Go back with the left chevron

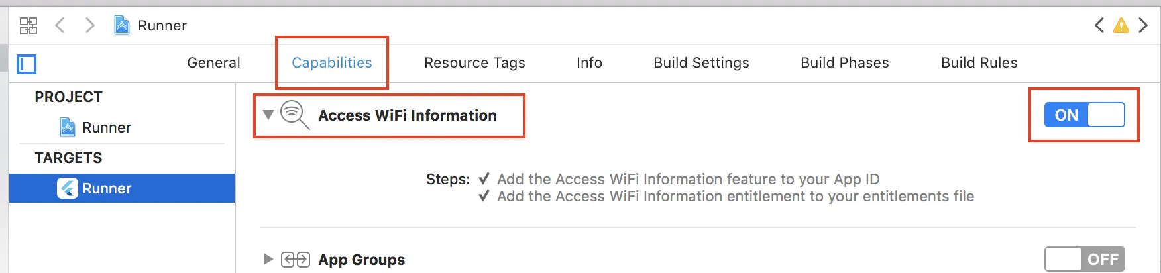(60, 26)
